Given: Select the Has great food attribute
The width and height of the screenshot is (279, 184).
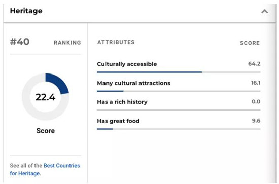Looking at the screenshot, I should (x=118, y=121).
